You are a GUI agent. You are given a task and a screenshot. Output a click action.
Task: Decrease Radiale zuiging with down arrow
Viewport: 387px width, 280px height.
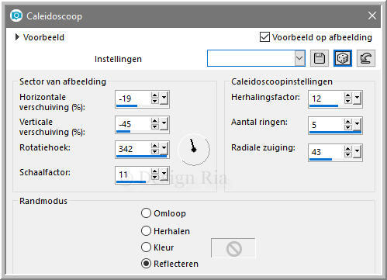(348, 154)
